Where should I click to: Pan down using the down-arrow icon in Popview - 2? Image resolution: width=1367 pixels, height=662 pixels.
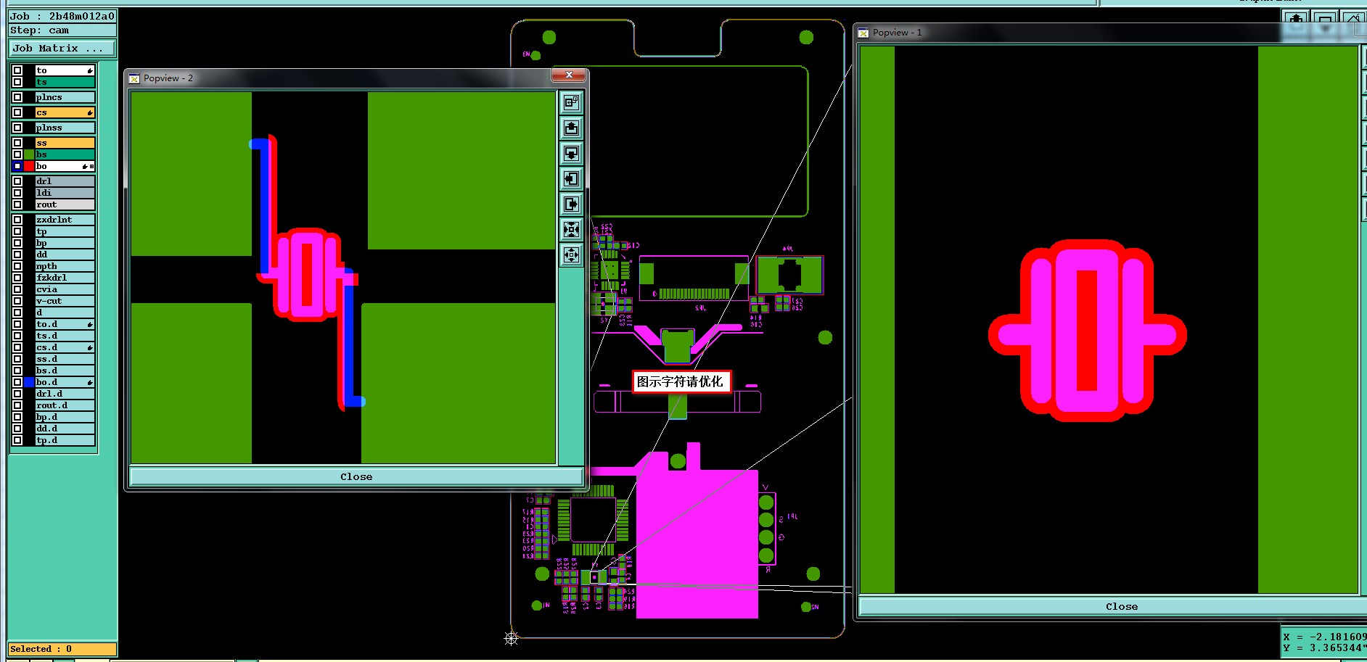coord(572,154)
